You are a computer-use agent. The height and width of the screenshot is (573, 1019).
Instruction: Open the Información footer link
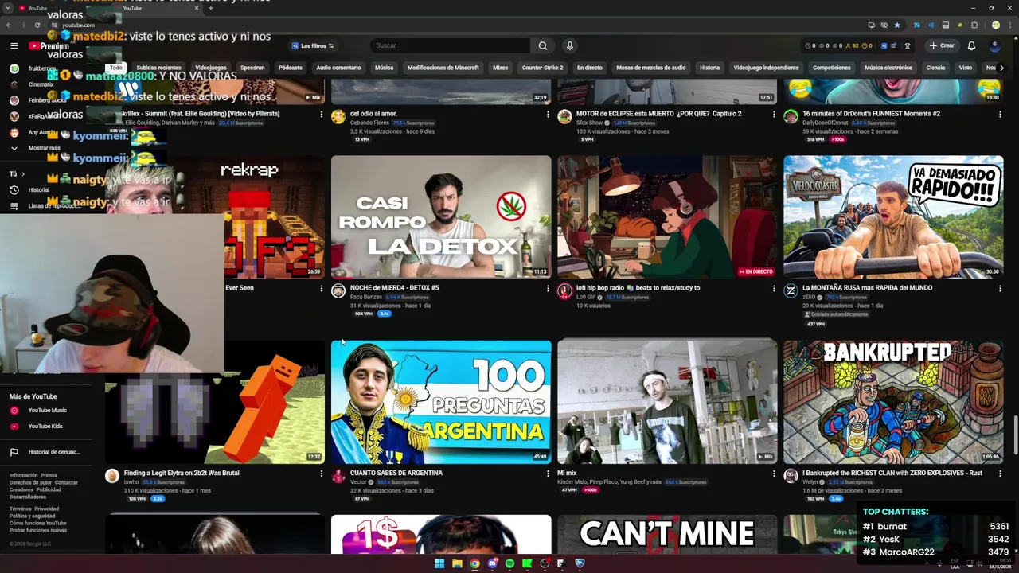coord(23,476)
